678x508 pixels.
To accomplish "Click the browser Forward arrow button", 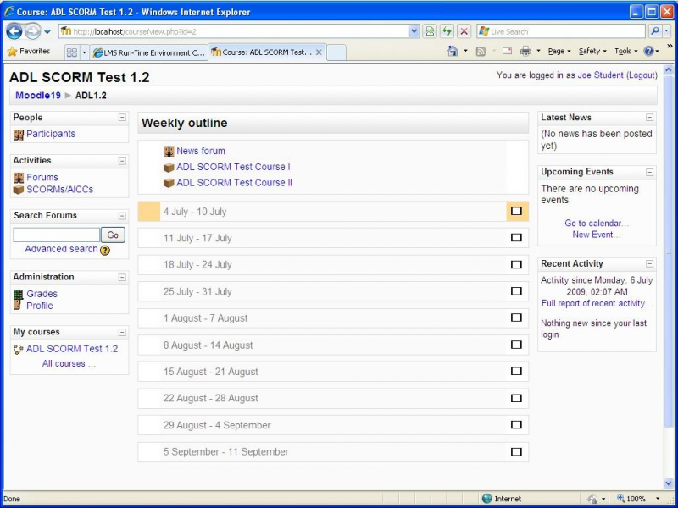I will pos(32,31).
